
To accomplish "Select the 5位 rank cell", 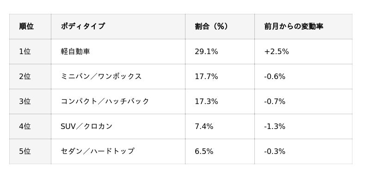I will pyautogui.click(x=30, y=151).
